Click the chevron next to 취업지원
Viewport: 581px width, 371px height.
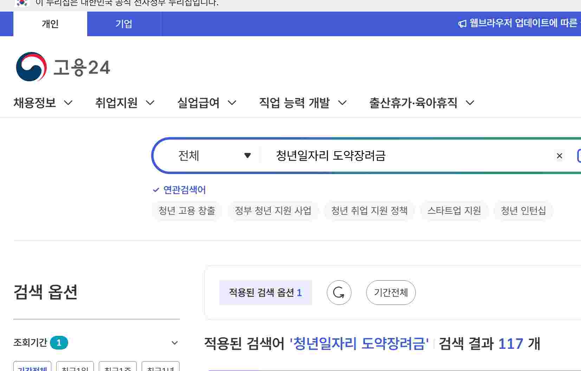pos(150,103)
